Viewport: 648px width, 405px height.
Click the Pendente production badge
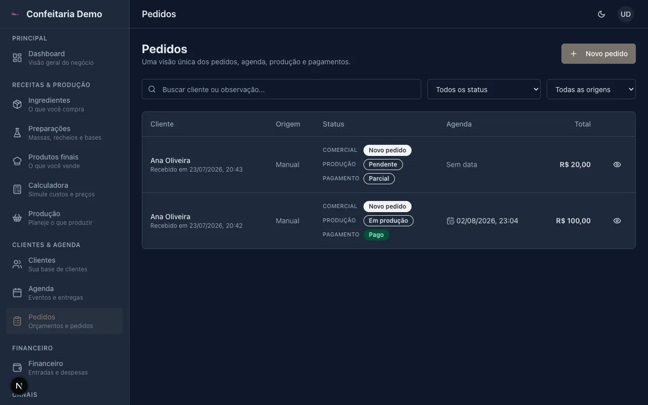[383, 165]
